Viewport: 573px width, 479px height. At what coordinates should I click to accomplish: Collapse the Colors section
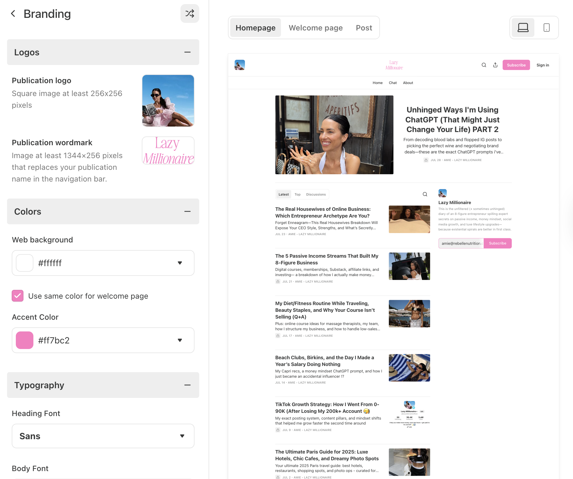point(187,211)
